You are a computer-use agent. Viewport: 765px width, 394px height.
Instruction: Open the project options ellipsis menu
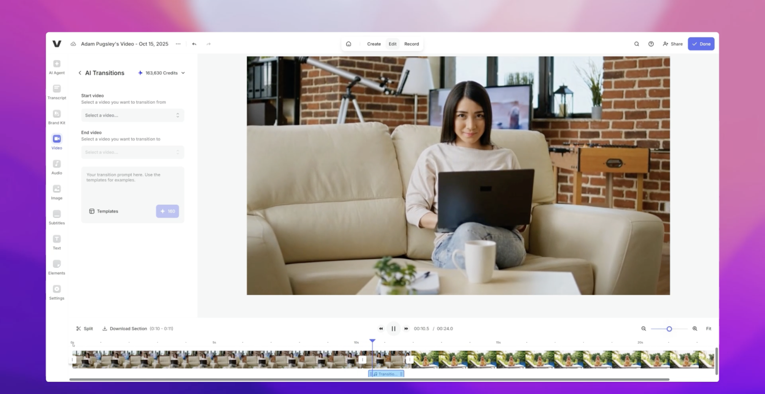click(178, 44)
